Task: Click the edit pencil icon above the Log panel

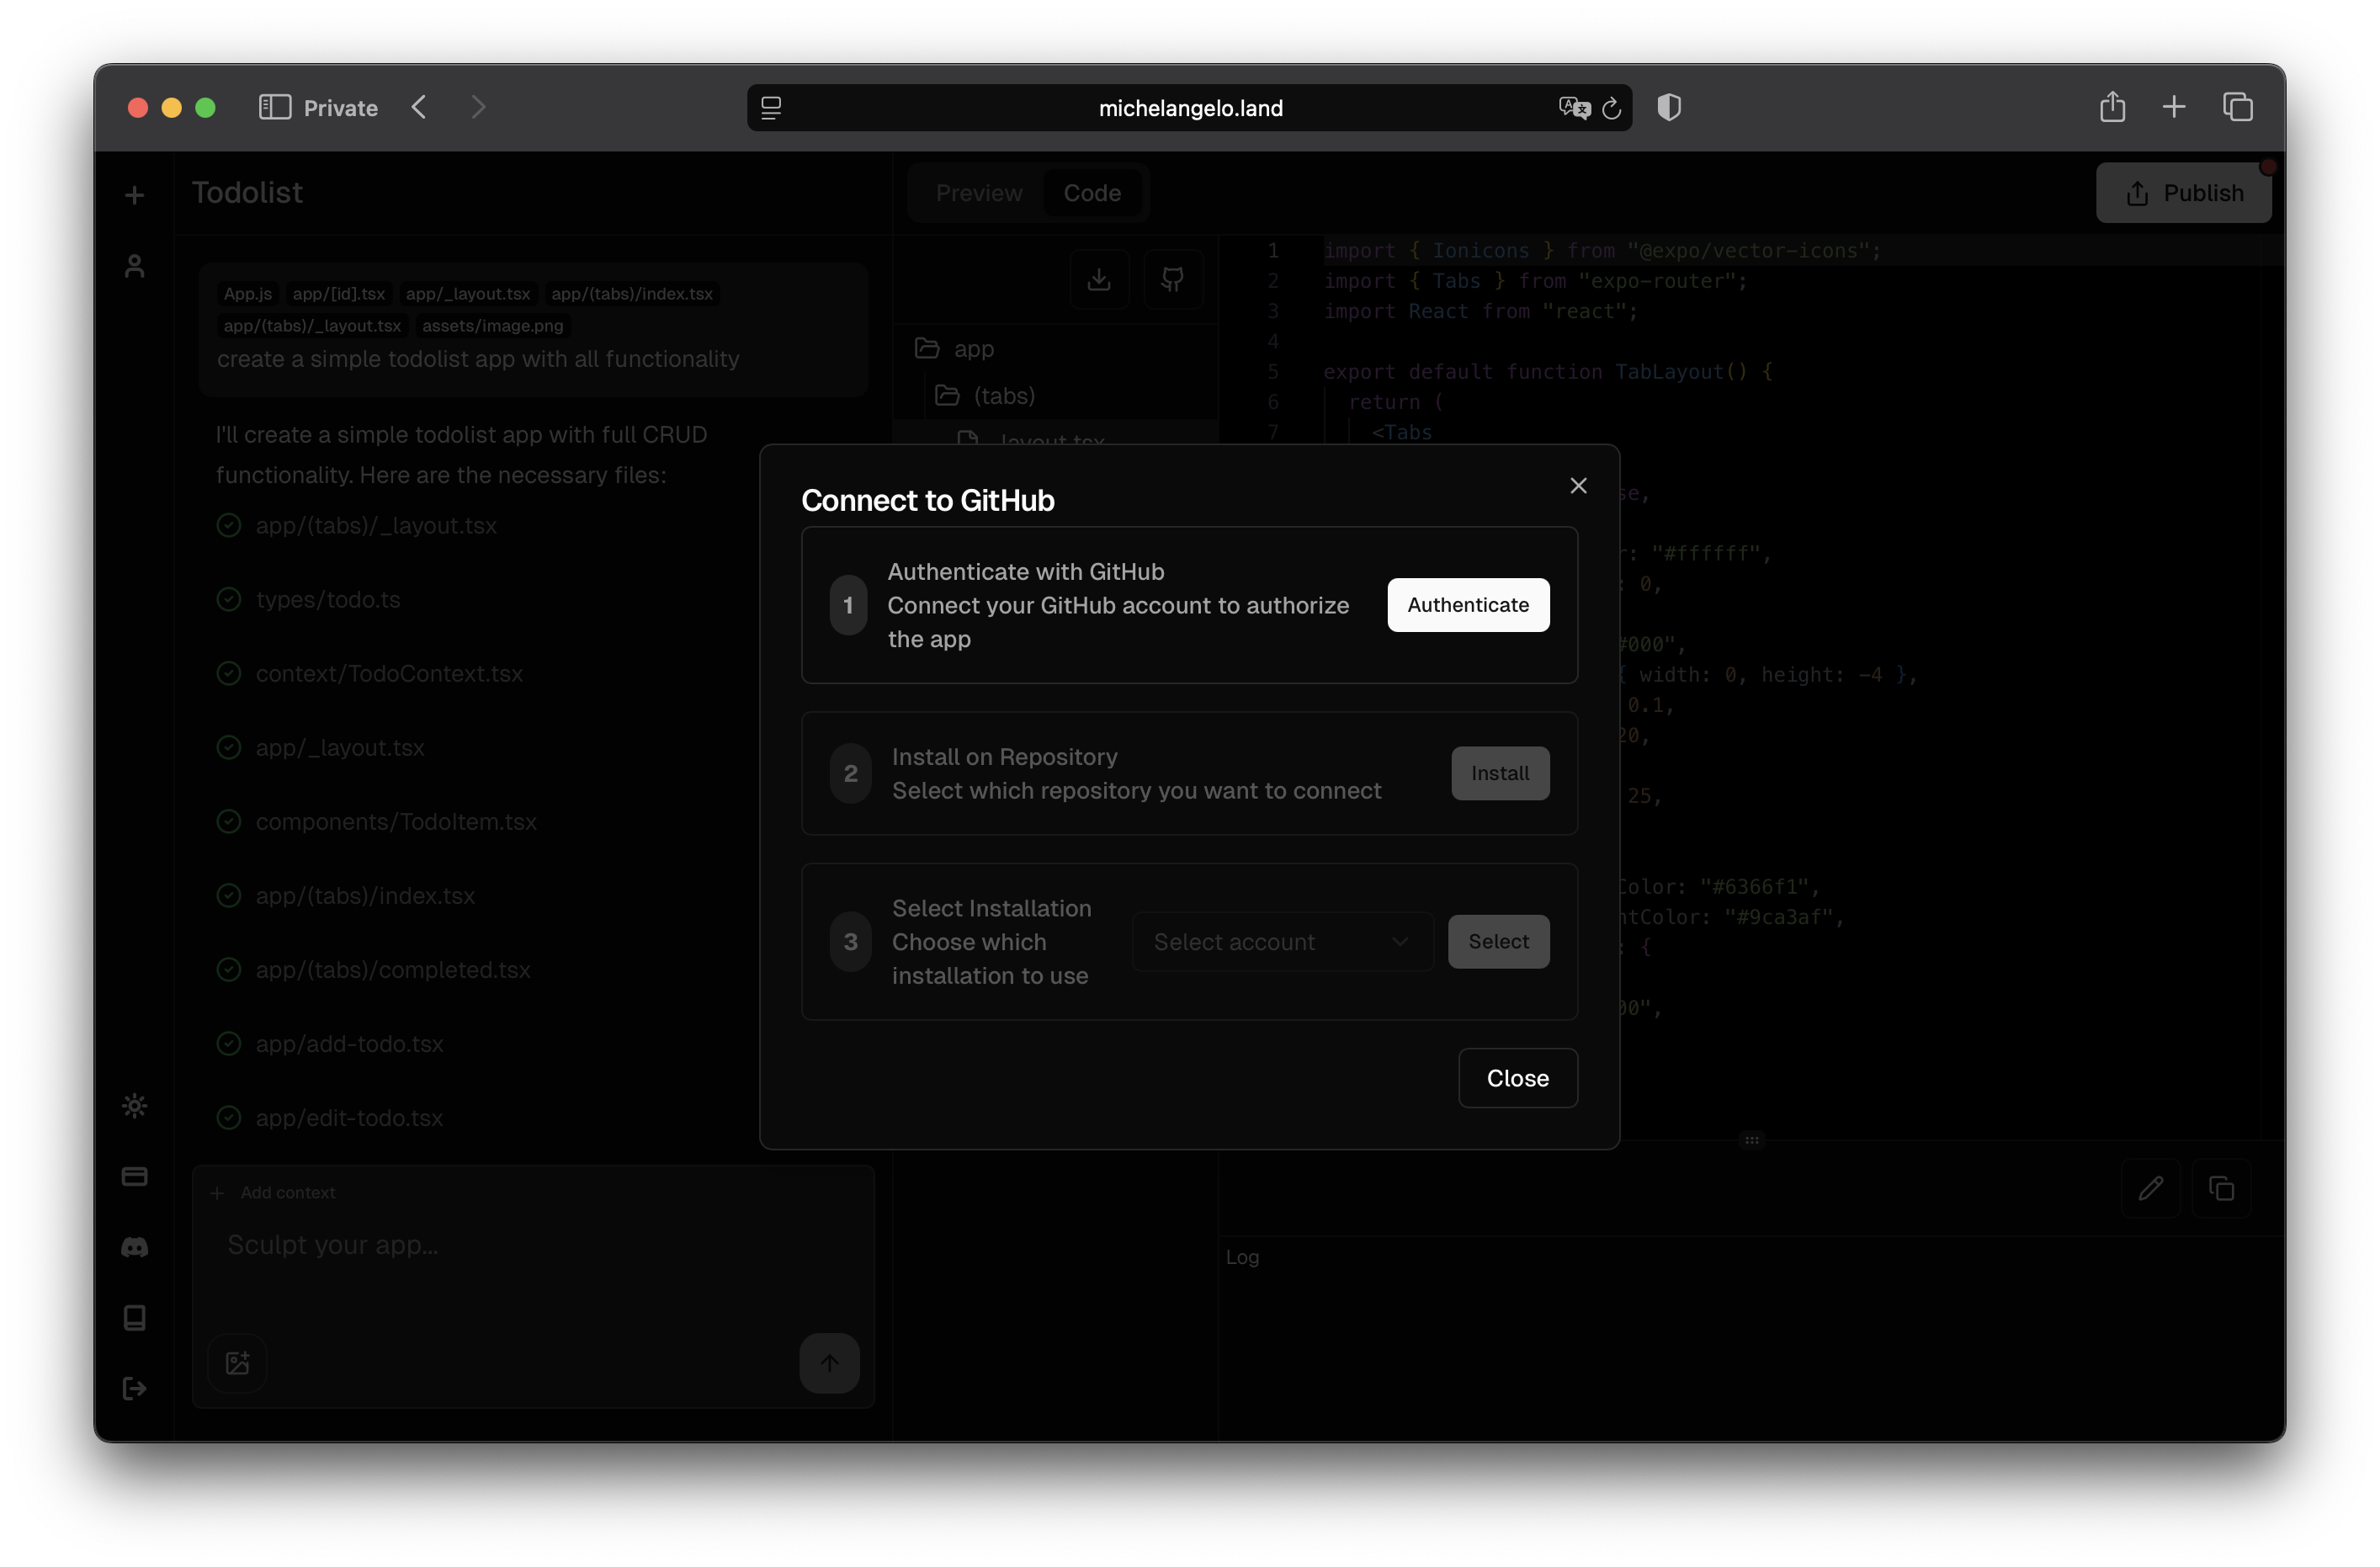Action: coord(2152,1188)
